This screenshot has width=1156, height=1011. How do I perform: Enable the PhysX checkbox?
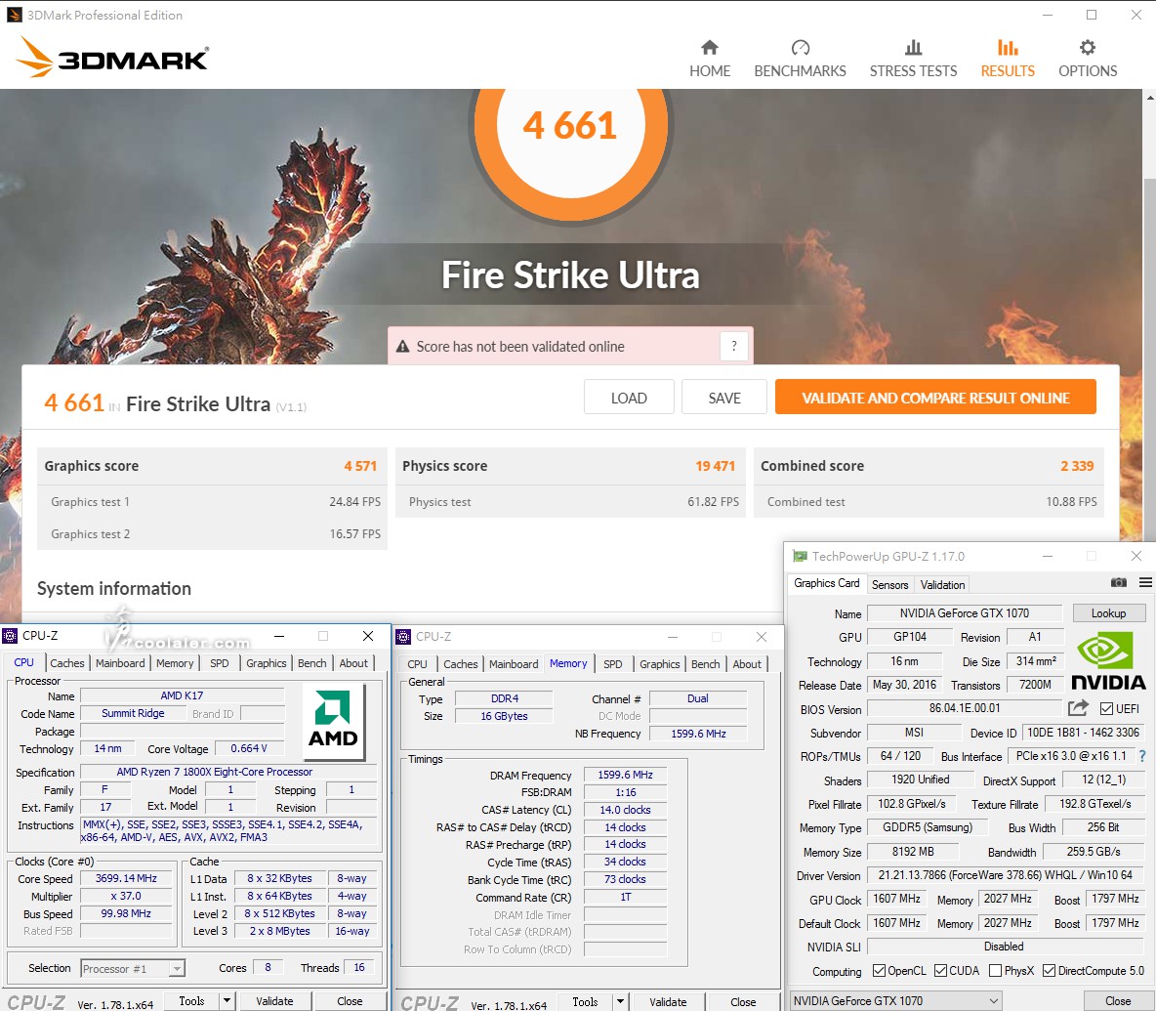click(995, 970)
